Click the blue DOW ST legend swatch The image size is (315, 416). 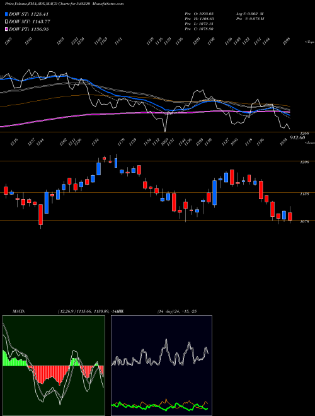tap(6, 14)
